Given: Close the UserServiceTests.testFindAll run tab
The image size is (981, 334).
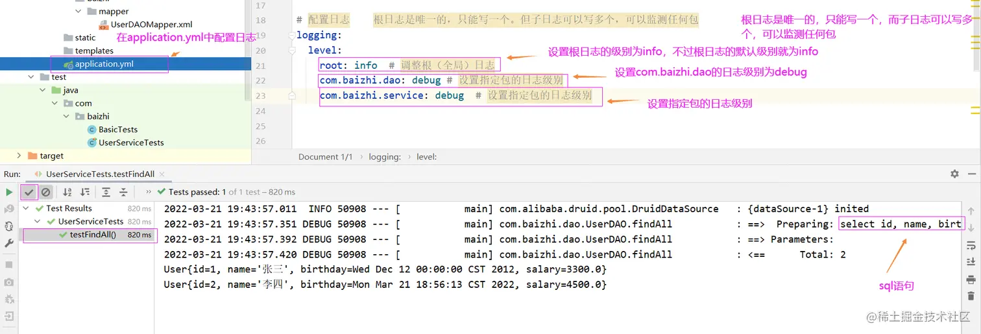Looking at the screenshot, I should pyautogui.click(x=162, y=174).
